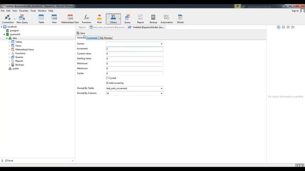This screenshot has width=305, height=171.
Task: Open the Tools menu
Action: pos(33,11)
